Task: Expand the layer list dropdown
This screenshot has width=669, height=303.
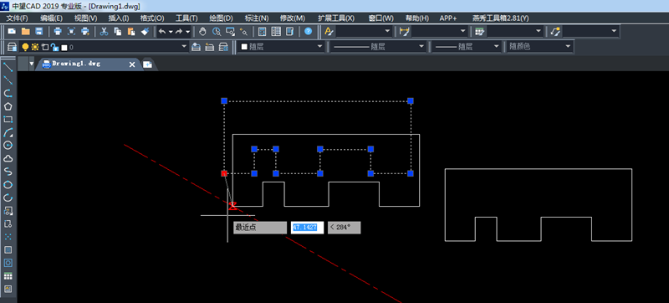Action: [x=184, y=47]
